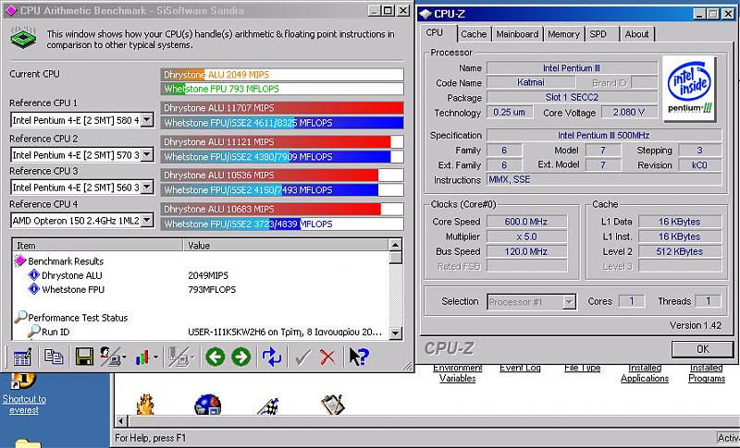This screenshot has width=740, height=448.
Task: Open the person-computer icon's dropdown arrow
Action: [x=124, y=357]
